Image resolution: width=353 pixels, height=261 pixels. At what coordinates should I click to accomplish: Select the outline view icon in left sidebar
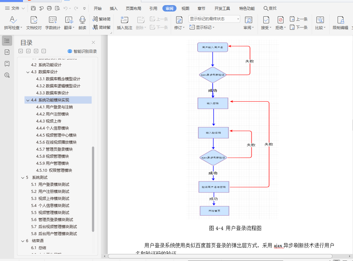click(7, 41)
